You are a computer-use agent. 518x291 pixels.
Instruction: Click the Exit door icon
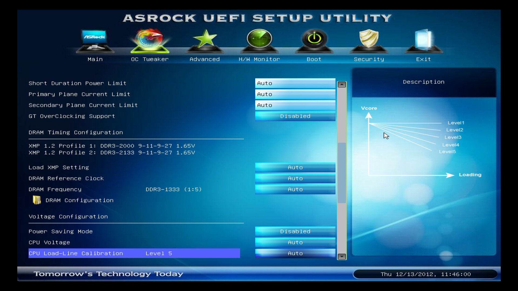[x=423, y=40]
